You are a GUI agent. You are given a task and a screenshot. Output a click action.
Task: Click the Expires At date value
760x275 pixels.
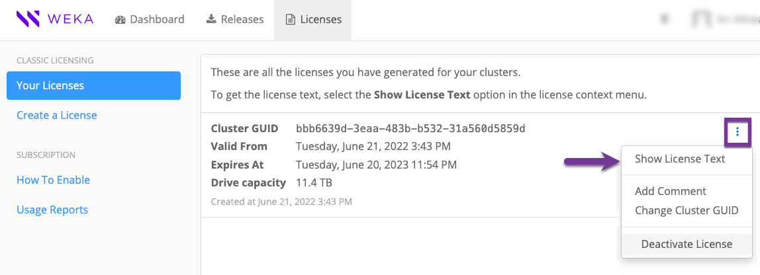point(376,165)
